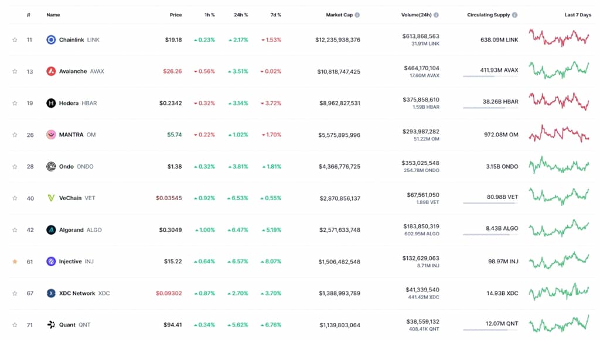Viewport: 600px width, 340px height.
Task: Unstar Injective from the watchlist
Action: 15,262
